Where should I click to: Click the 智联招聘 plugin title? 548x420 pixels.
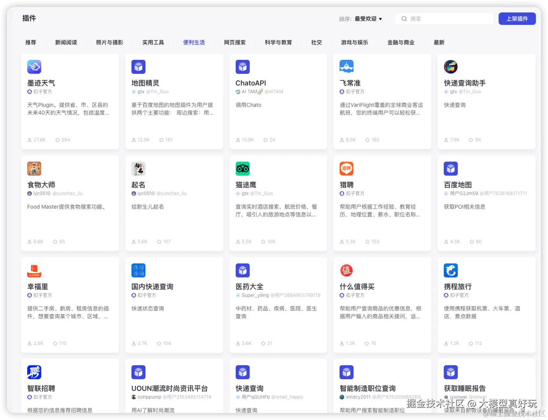41,389
